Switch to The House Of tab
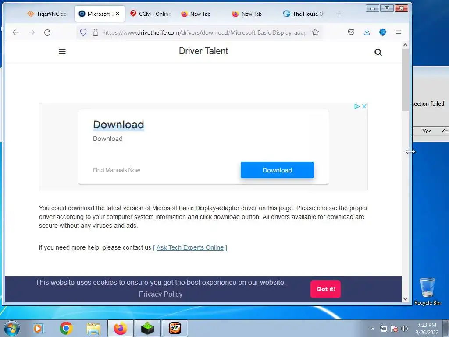The height and width of the screenshot is (337, 449). (x=303, y=14)
